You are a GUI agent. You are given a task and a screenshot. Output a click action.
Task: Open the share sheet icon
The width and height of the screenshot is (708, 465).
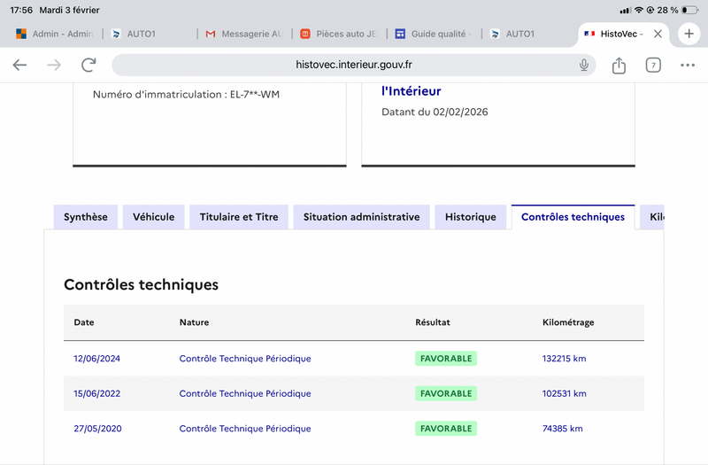[x=619, y=65]
